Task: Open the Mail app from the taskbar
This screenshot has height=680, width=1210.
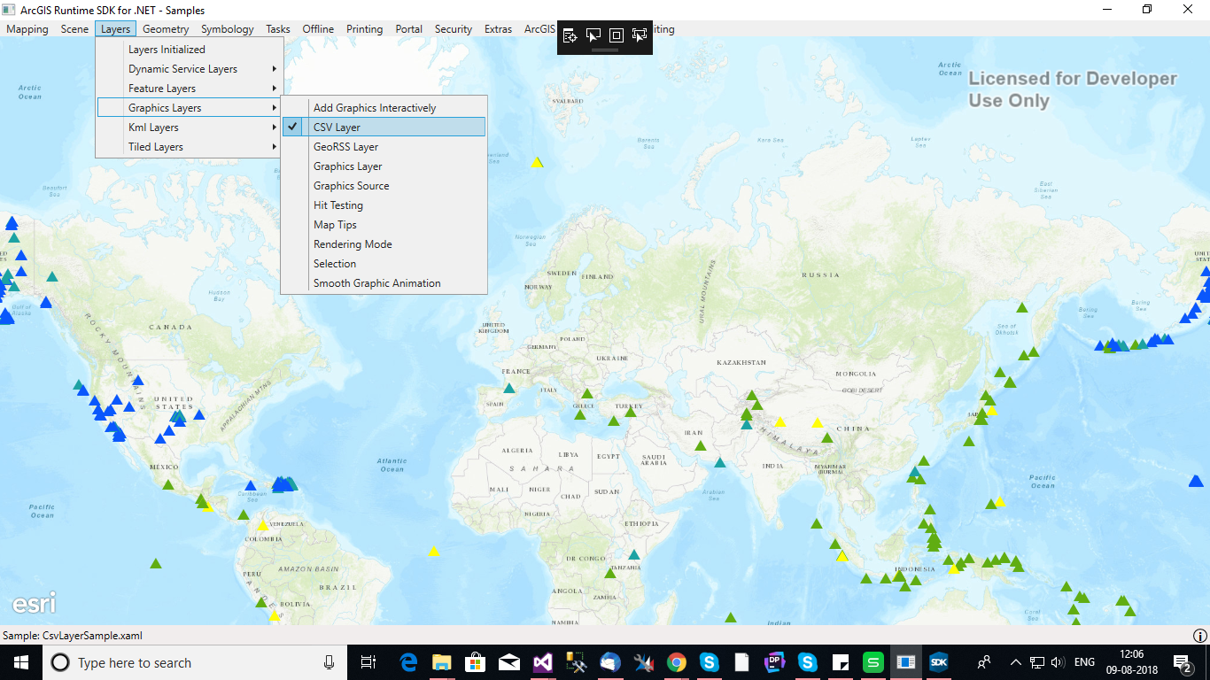Action: click(509, 662)
